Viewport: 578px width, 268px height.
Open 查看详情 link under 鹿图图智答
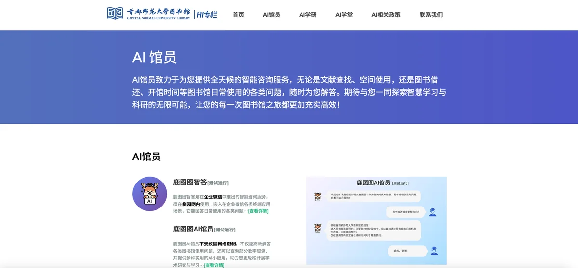258,211
